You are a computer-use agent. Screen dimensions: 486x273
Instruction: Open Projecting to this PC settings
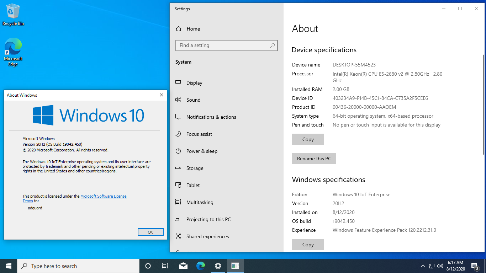[227, 219]
